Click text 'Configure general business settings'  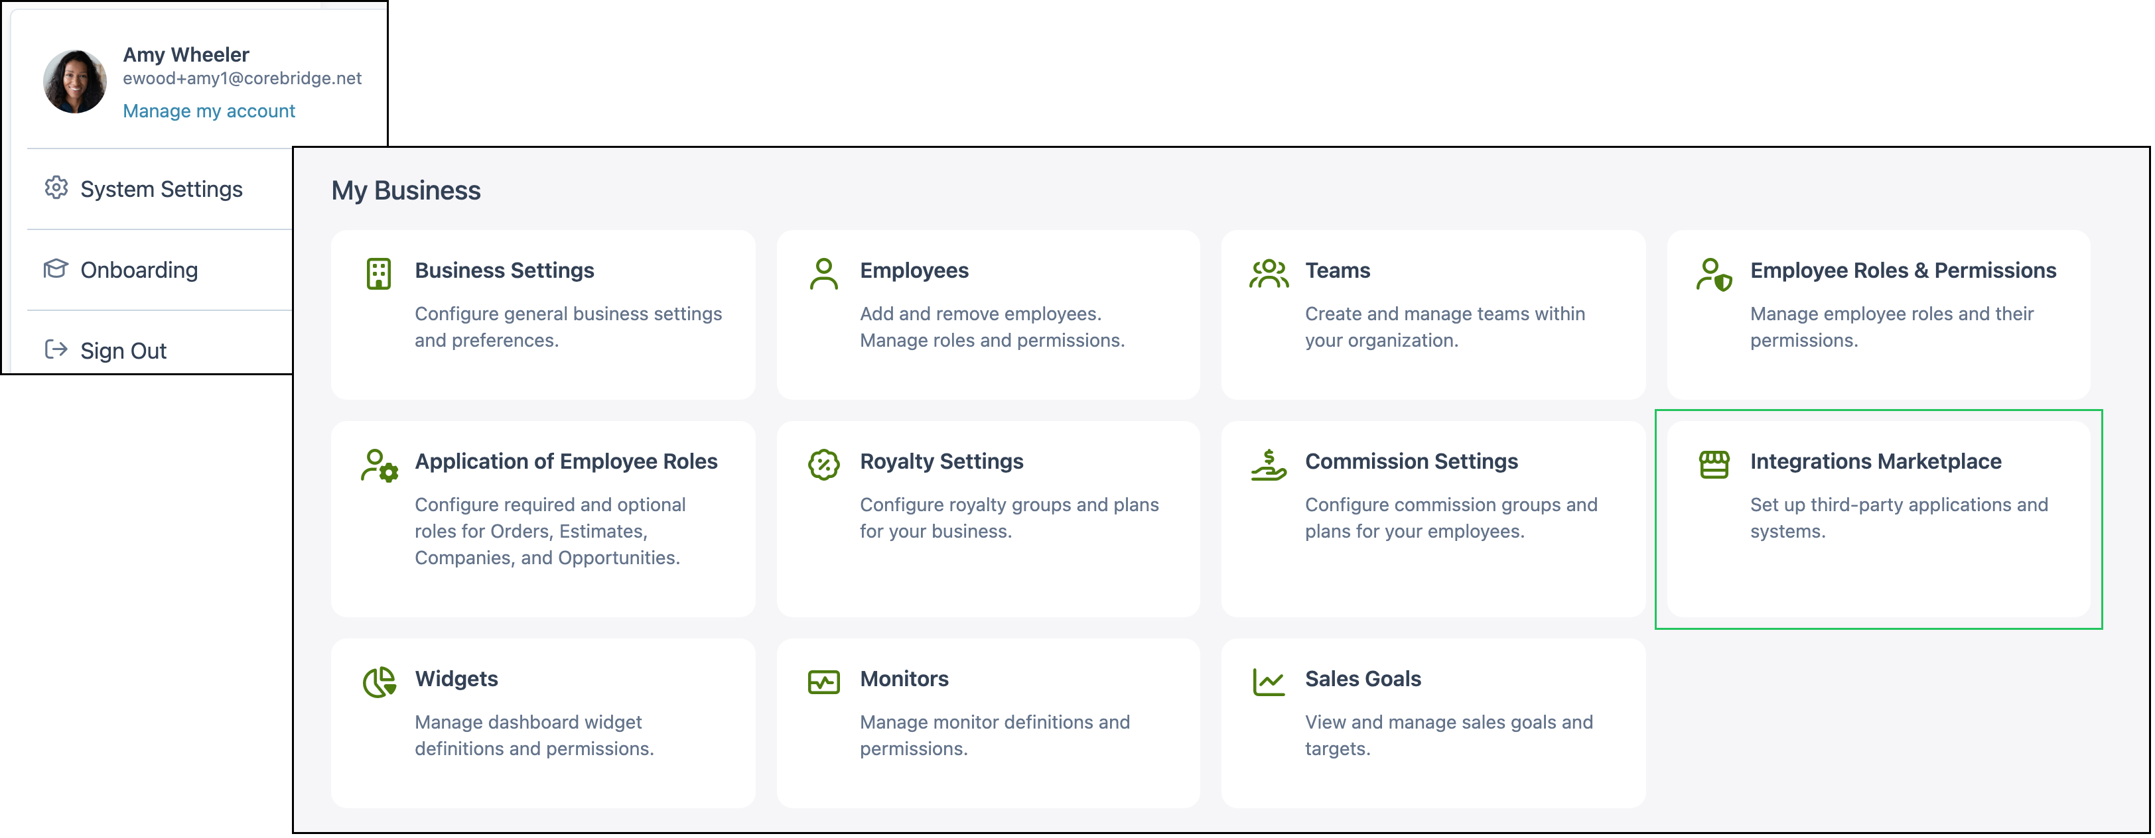(x=568, y=314)
